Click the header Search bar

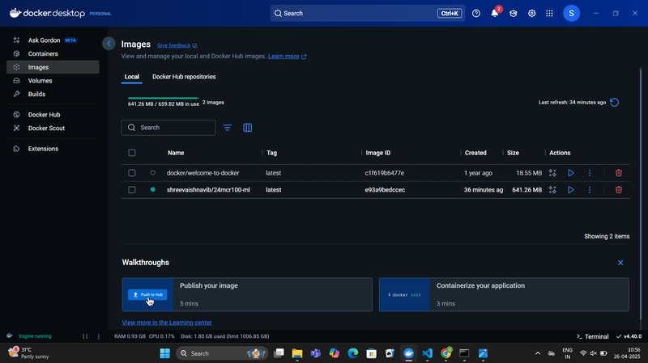click(368, 13)
